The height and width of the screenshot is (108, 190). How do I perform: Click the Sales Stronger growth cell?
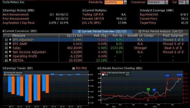pyautogui.click(x=141, y=48)
